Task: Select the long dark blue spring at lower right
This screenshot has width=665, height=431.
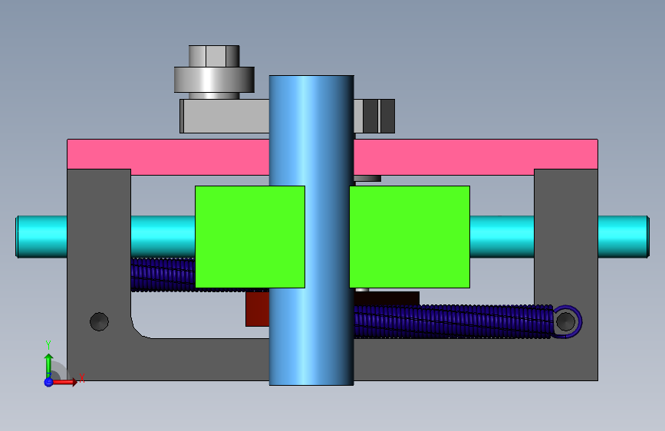Action: [x=453, y=321]
